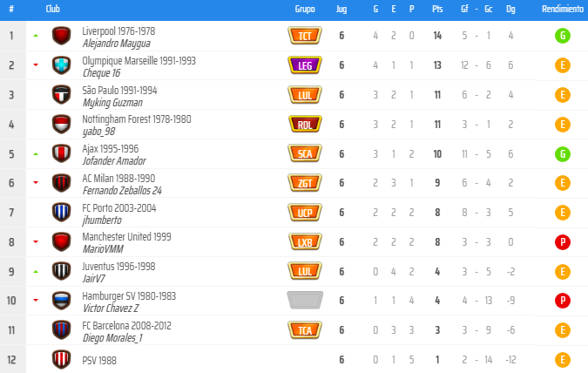This screenshot has height=373, width=588.
Task: Click the Liverpool 1976-1978 club crest
Action: point(61,37)
